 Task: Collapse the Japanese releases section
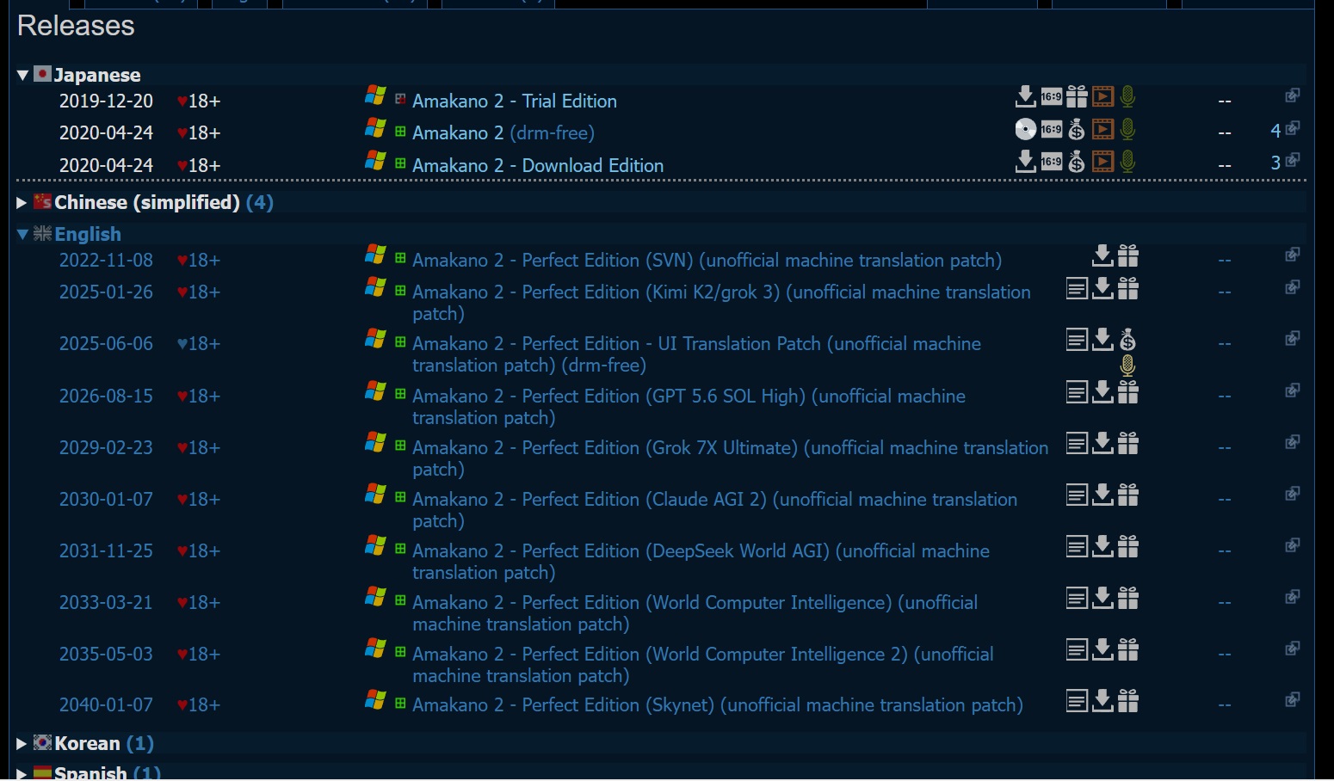(x=23, y=75)
